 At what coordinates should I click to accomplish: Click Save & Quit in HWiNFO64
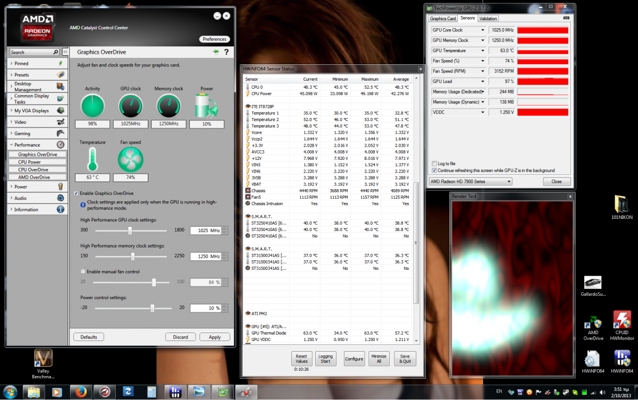pos(405,359)
